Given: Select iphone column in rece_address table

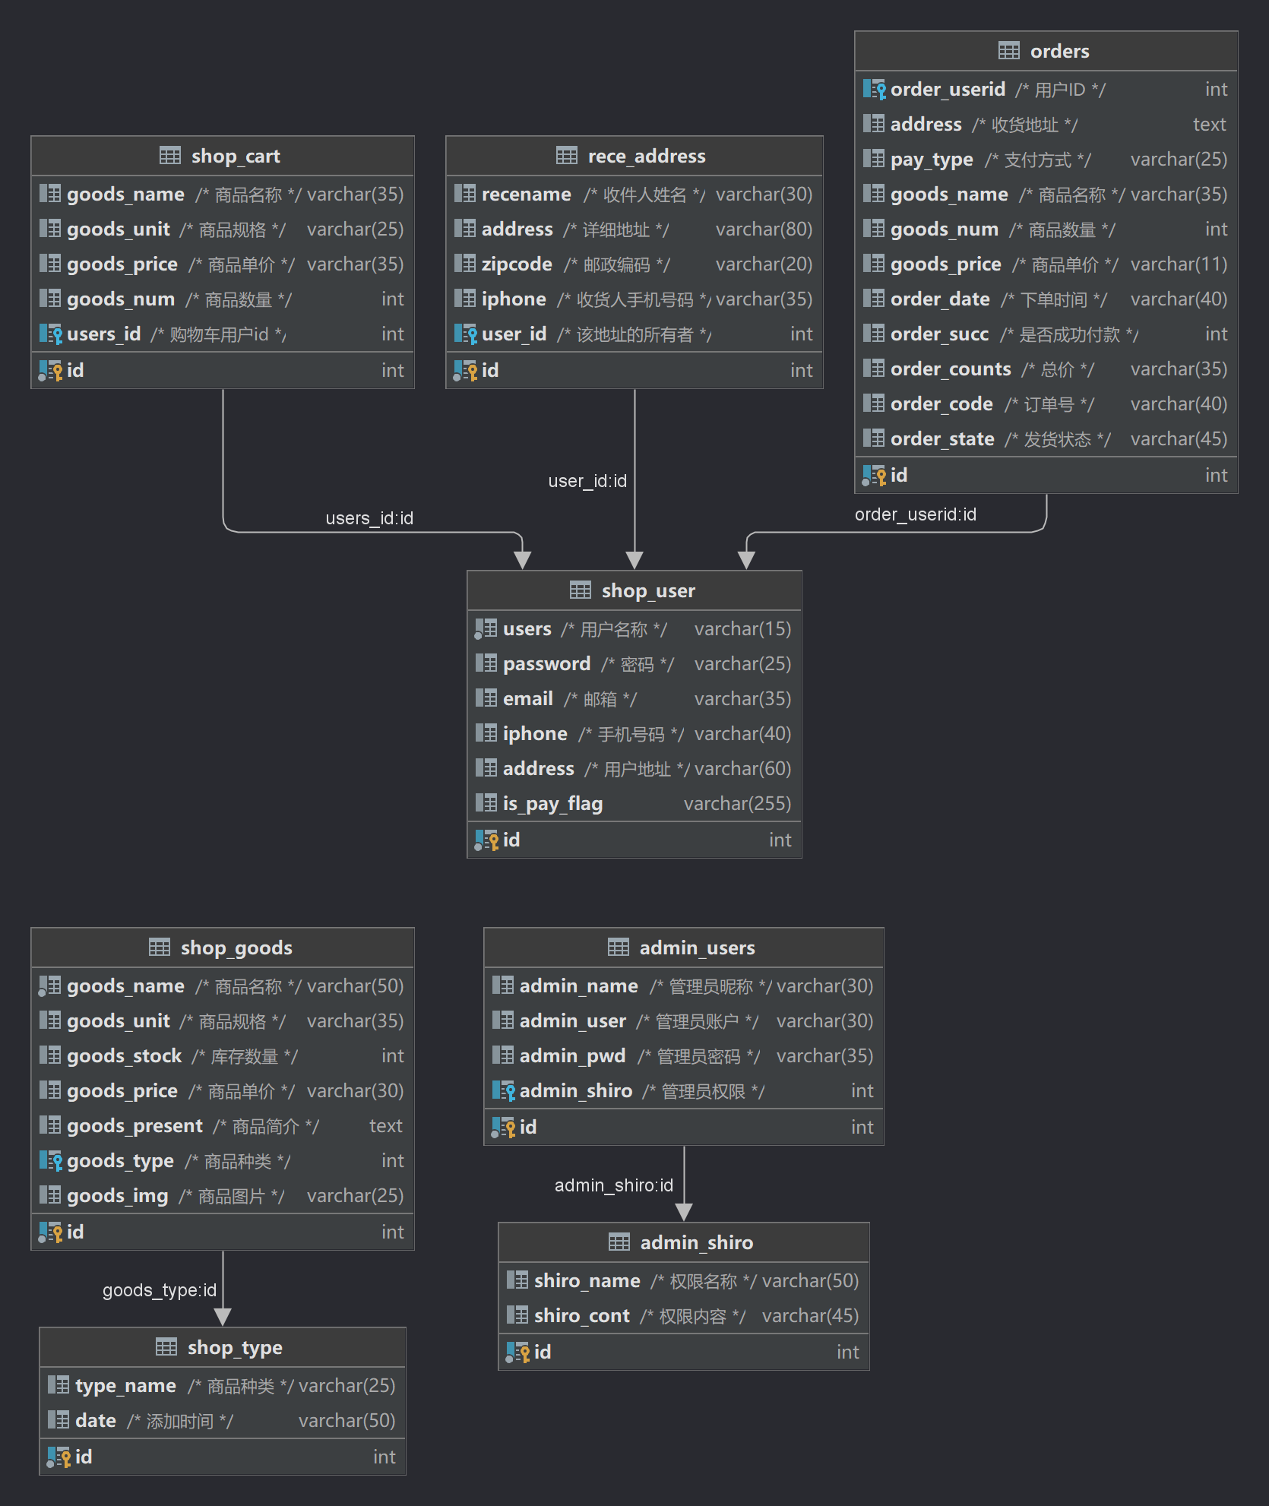Looking at the screenshot, I should click(x=634, y=299).
